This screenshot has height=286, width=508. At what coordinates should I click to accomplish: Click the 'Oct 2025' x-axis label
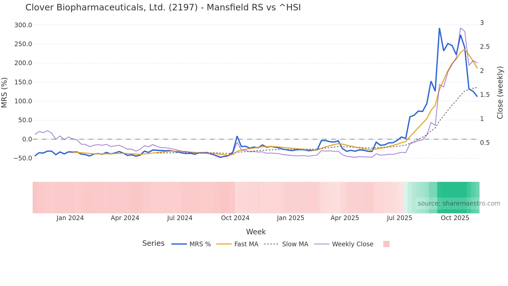pyautogui.click(x=455, y=218)
